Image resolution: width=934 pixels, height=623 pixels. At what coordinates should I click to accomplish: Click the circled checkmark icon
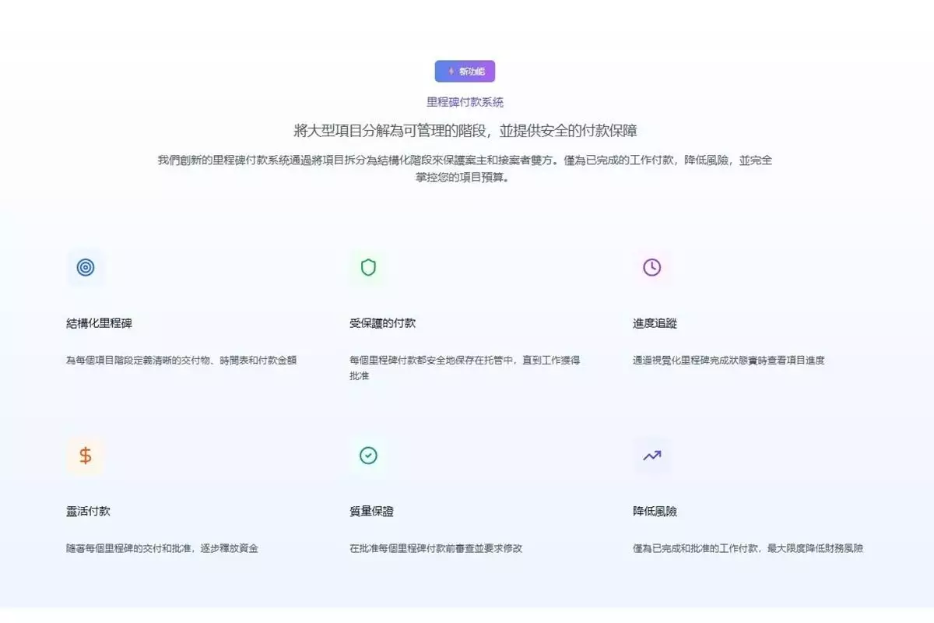368,456
